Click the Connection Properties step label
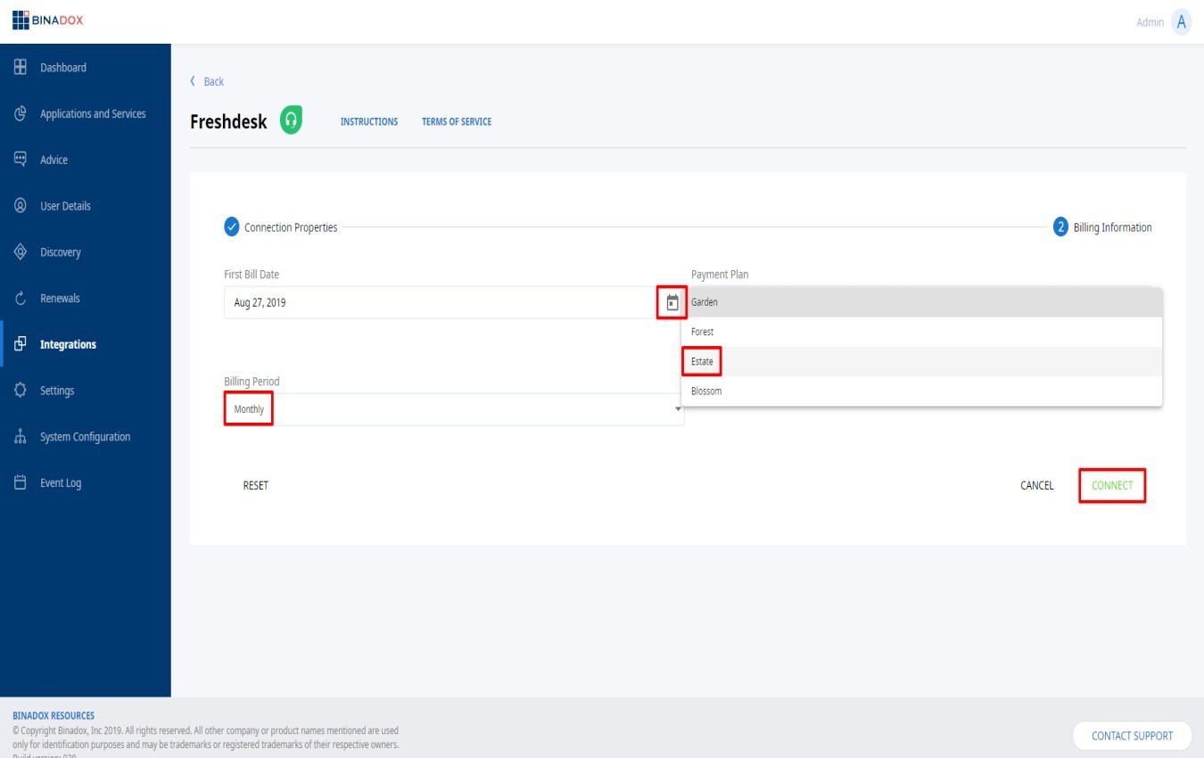 click(291, 227)
